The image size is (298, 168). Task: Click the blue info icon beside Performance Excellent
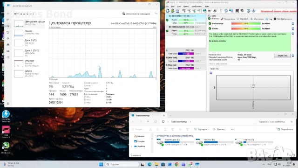293,24
